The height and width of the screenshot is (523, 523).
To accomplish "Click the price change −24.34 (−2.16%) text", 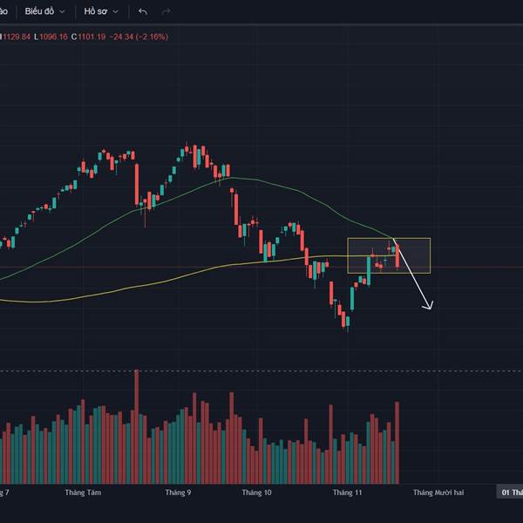I will pyautogui.click(x=139, y=37).
